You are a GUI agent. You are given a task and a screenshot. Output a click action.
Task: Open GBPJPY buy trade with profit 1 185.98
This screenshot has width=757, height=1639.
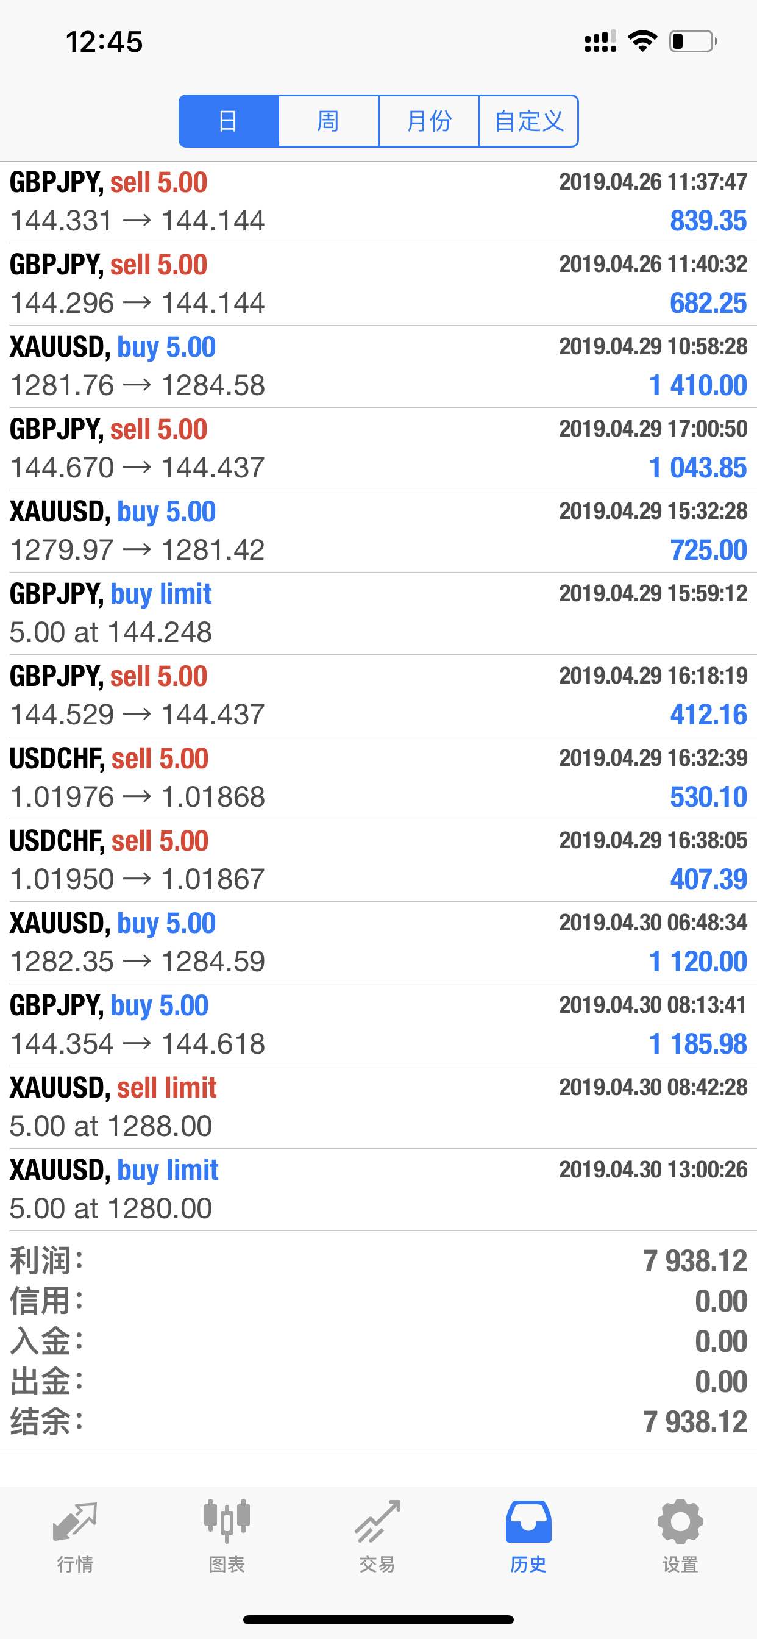coord(378,1025)
